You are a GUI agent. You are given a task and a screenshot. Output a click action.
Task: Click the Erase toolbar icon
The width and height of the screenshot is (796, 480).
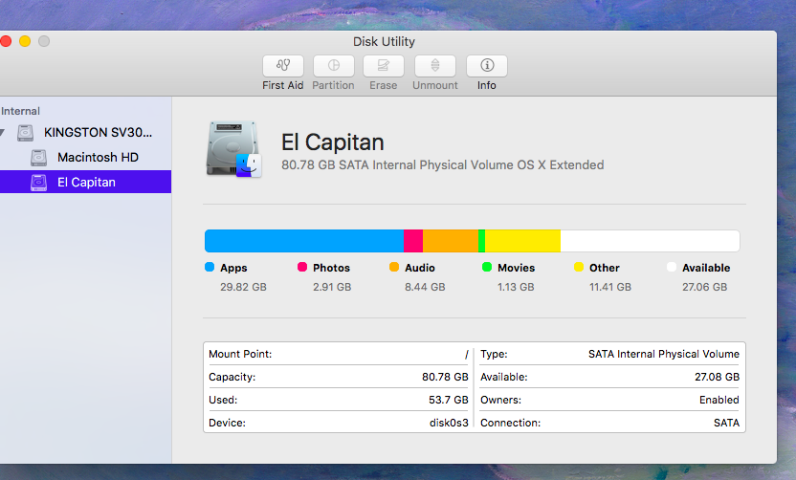384,65
